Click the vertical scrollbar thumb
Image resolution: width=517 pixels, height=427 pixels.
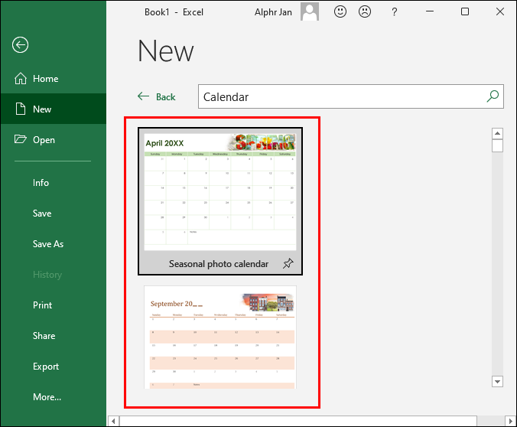497,145
